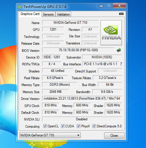Click the Driver Version label

click(30, 99)
